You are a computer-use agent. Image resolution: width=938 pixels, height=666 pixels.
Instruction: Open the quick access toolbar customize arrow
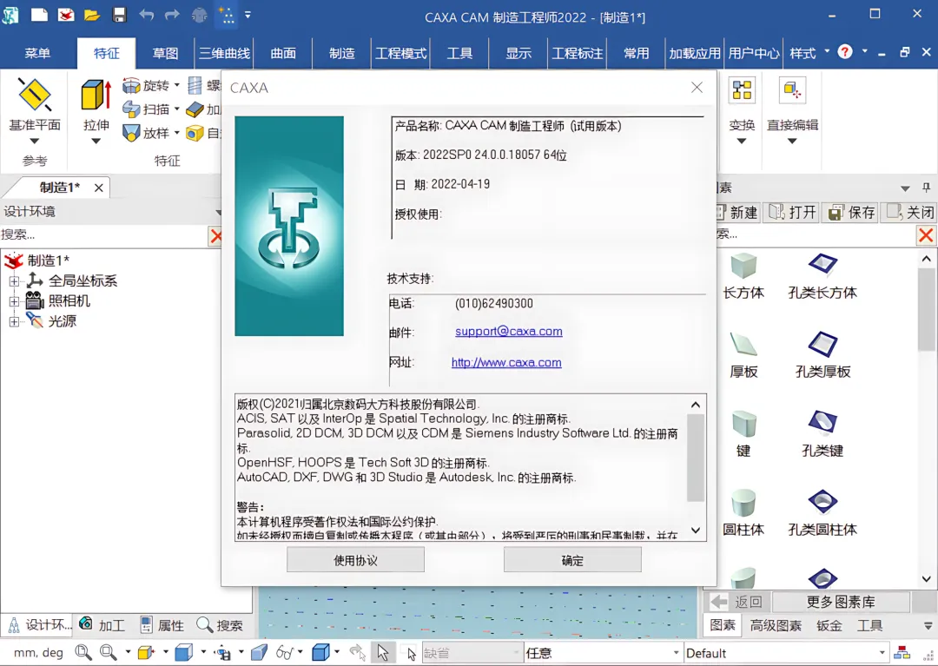[248, 15]
